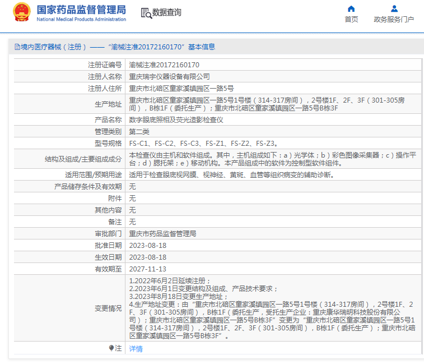The height and width of the screenshot is (364, 424).
Task: Click the 政务服务门户 user icon
Action: coord(394,9)
